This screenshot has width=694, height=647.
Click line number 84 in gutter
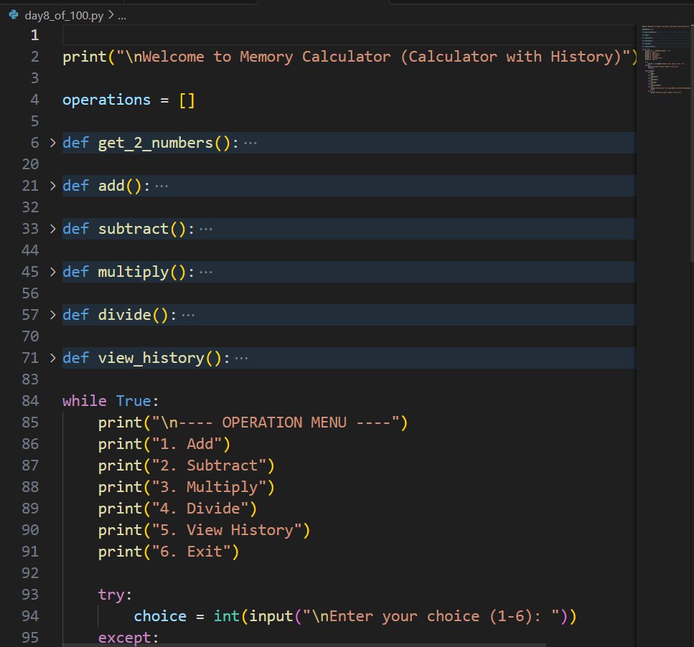pyautogui.click(x=30, y=401)
